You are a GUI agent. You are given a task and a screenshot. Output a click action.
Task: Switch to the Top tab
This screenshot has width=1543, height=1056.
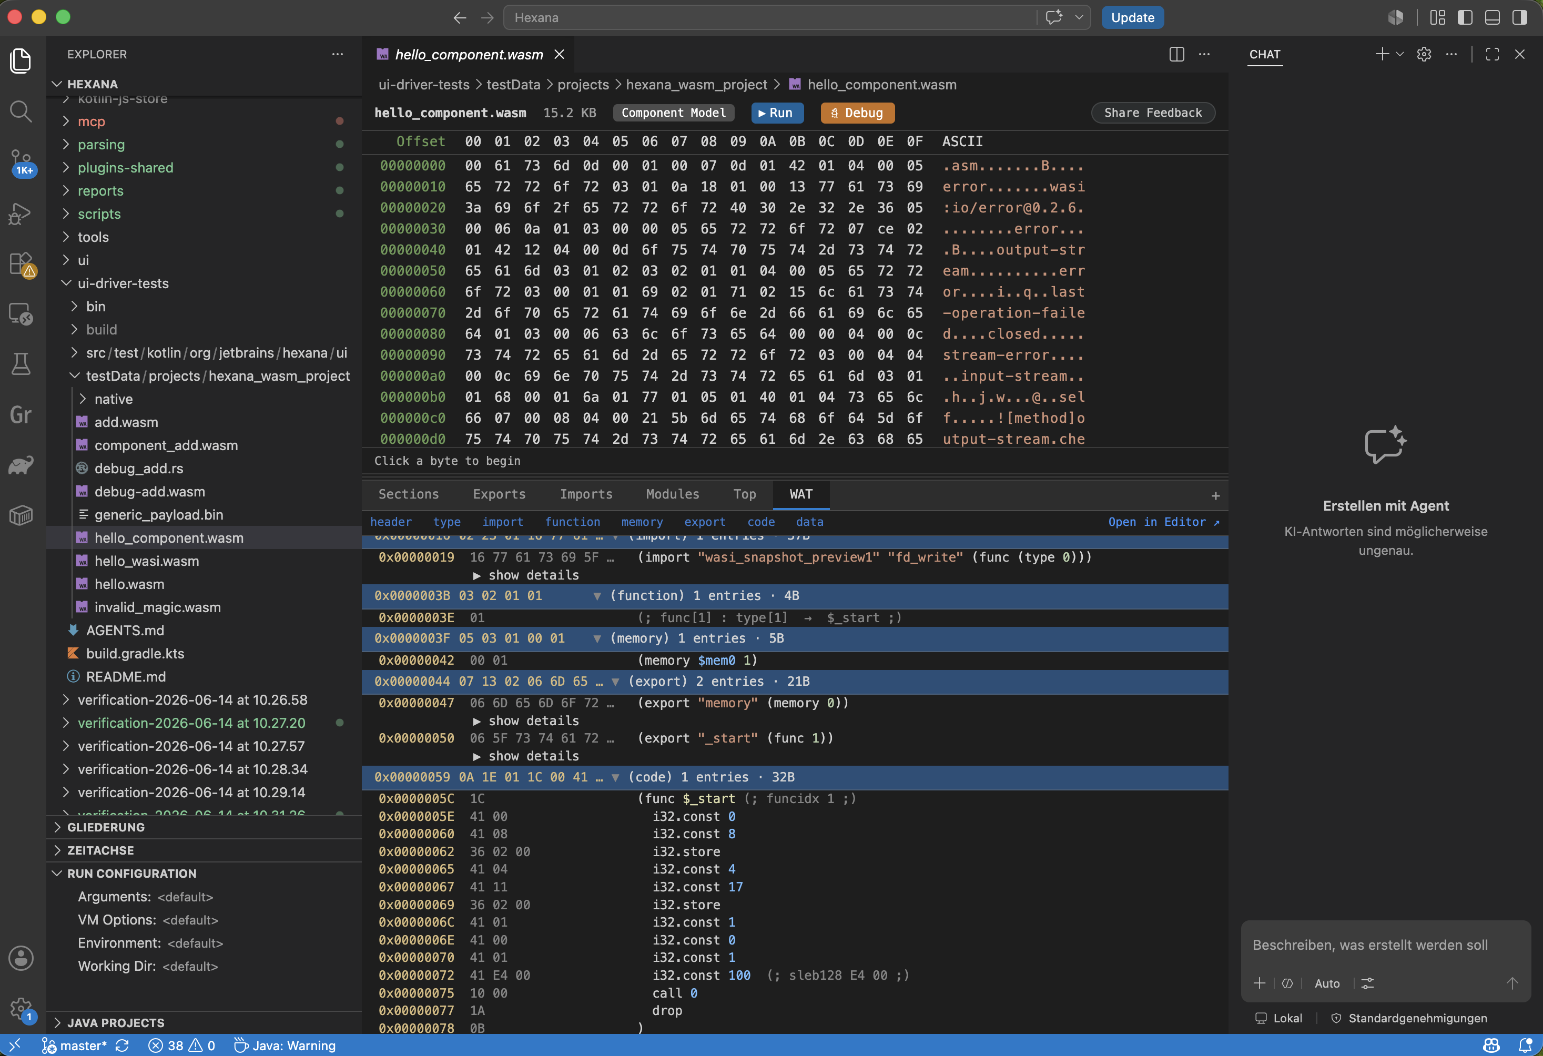click(745, 494)
